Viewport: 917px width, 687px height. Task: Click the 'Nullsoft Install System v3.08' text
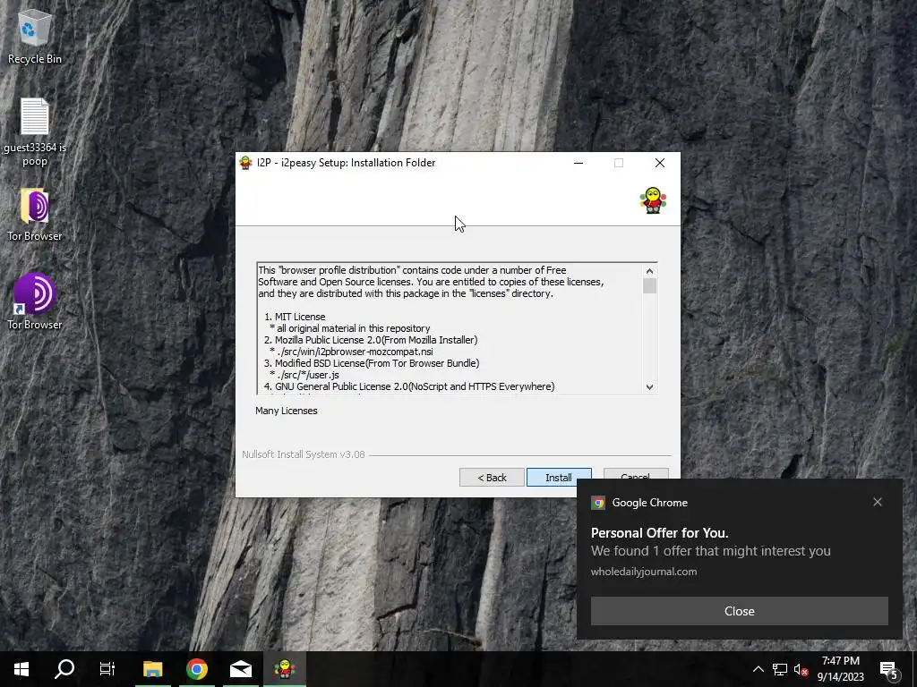(x=303, y=454)
